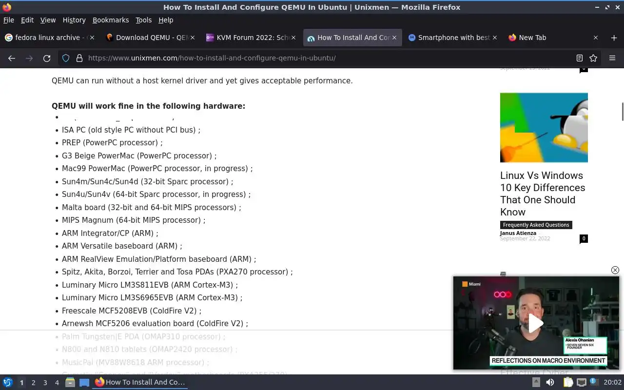The width and height of the screenshot is (624, 390).
Task: Close the Smartphone with best tab
Action: coord(495,38)
